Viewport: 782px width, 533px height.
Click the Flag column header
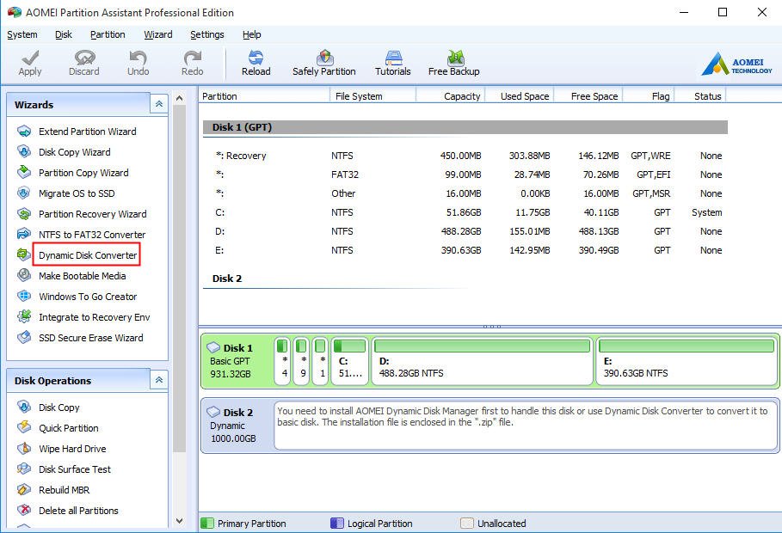click(x=649, y=96)
